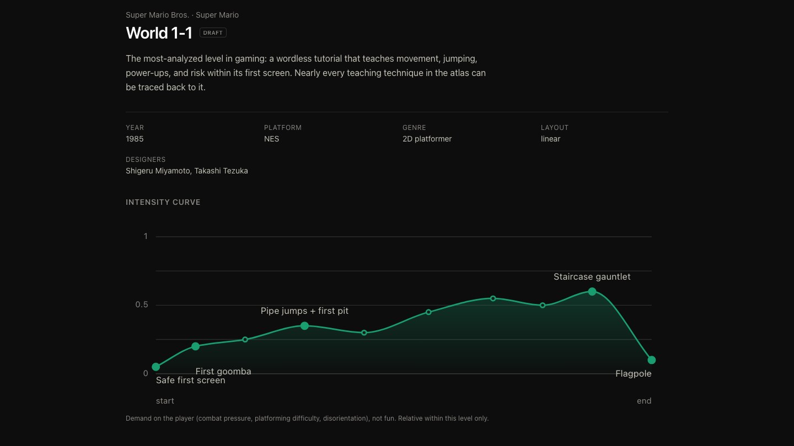
Task: Select designers Shigeru Miyamoto, Takashi Tezuka text
Action: (x=187, y=171)
